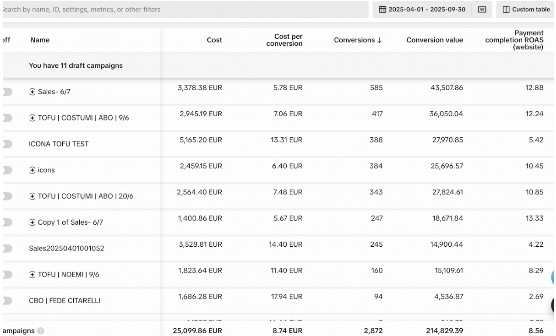Viewport: 556px width, 336px height.
Task: Toggle the Sales- 6/7 campaign switch
Action: click(x=7, y=92)
